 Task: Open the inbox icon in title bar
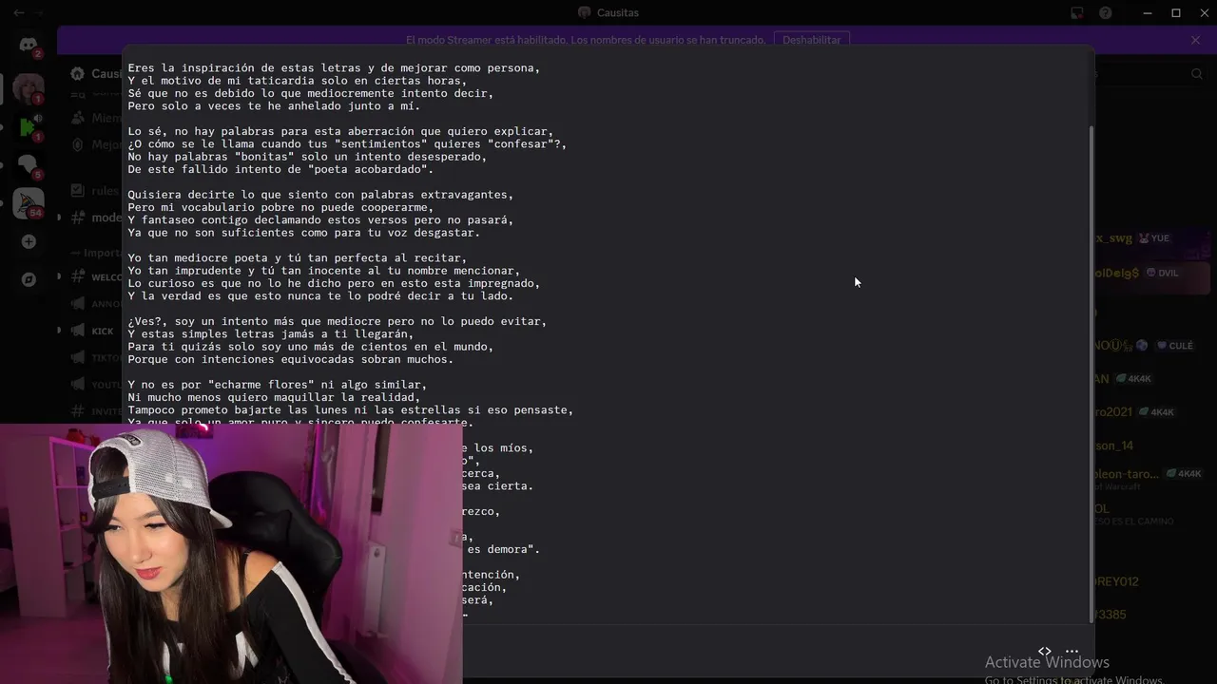1077,13
